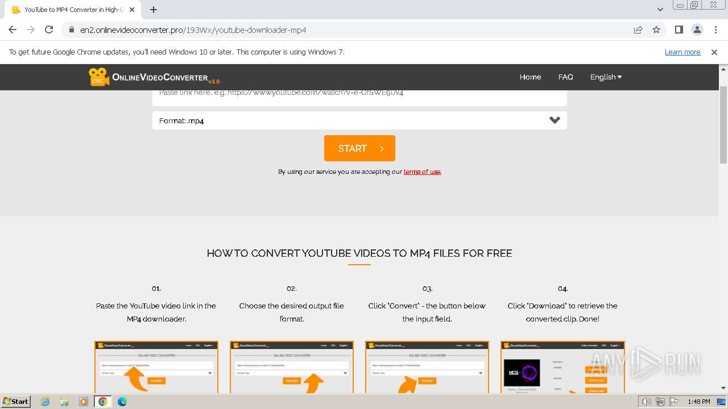Click the step 03 Convert thumbnail
Viewport: 728px width, 409px height.
click(x=427, y=367)
